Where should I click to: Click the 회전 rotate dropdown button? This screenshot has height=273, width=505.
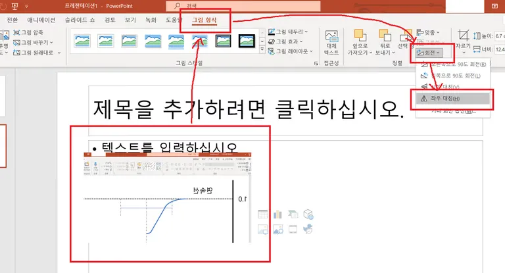429,53
